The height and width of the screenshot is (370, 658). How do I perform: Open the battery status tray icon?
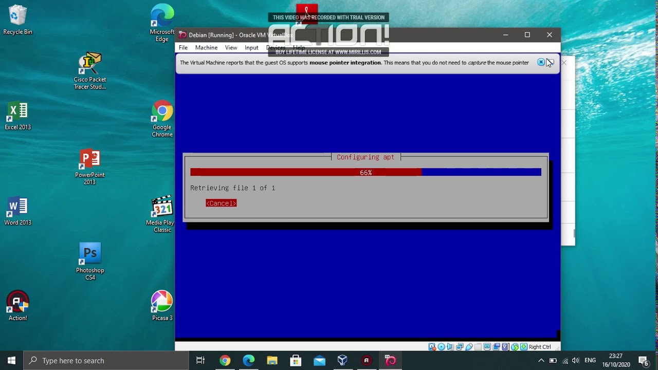point(553,361)
